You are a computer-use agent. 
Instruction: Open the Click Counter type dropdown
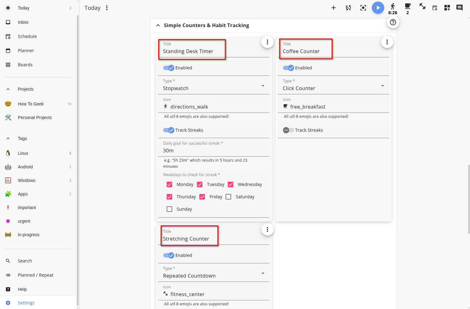tap(334, 85)
